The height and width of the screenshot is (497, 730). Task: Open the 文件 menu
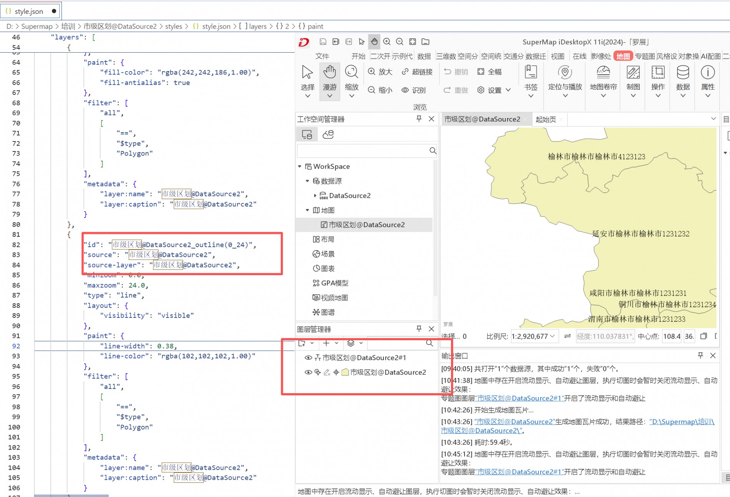coord(322,56)
